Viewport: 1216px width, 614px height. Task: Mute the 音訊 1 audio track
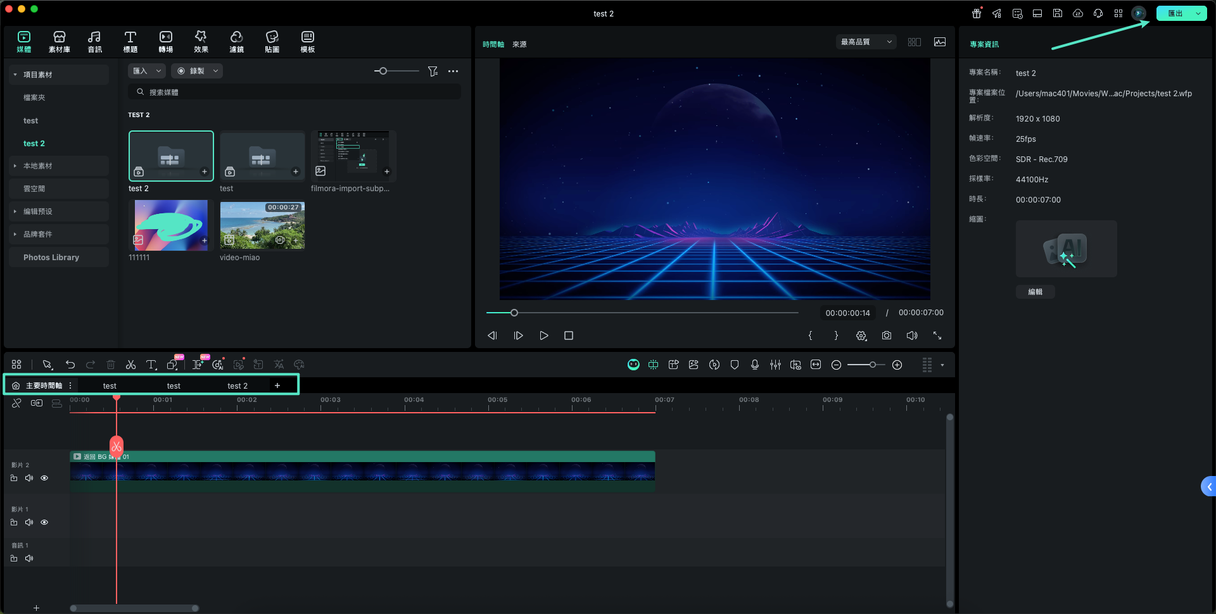click(x=29, y=558)
